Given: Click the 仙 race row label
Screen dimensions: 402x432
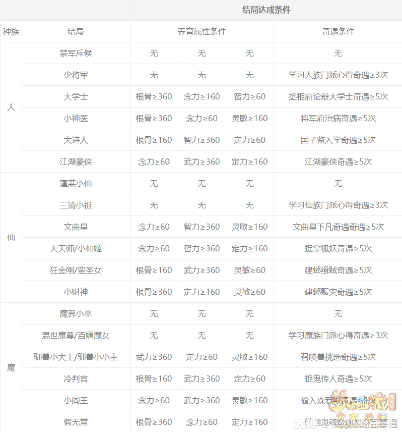Looking at the screenshot, I should point(11,237).
